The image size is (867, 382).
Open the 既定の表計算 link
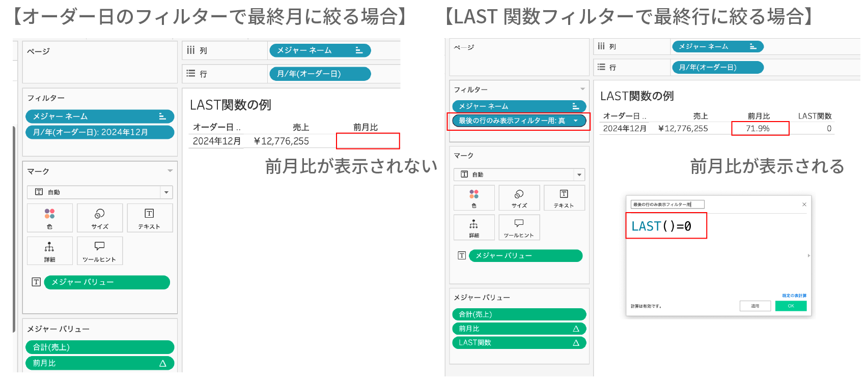(x=794, y=296)
